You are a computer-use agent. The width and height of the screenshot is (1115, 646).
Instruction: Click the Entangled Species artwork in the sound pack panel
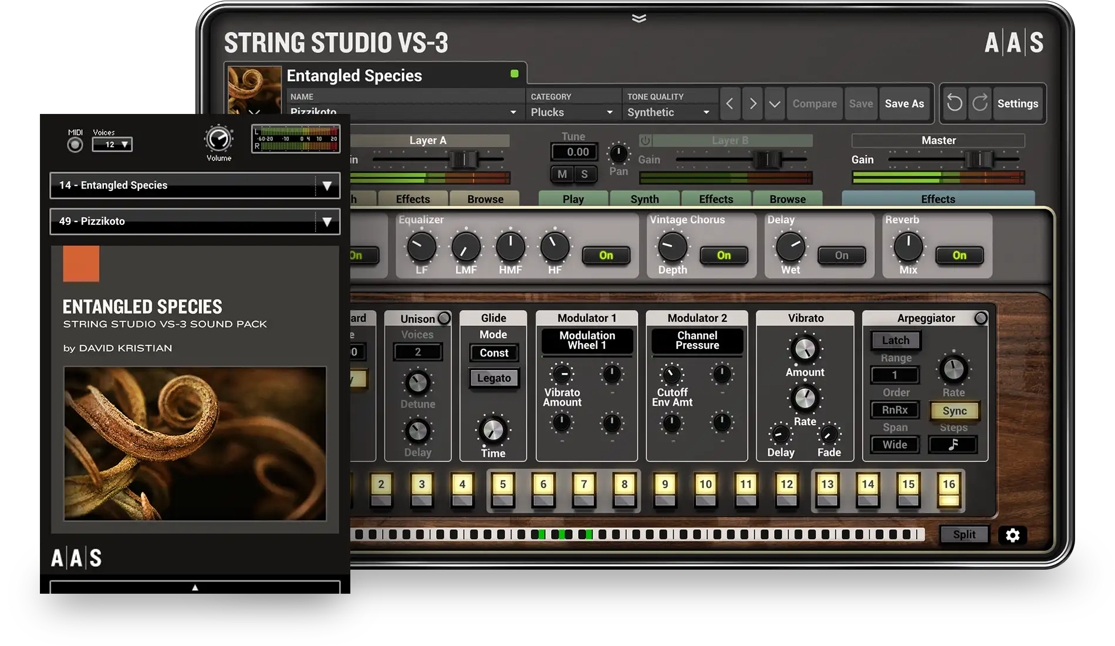(195, 444)
